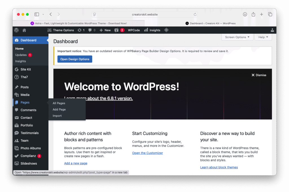The height and width of the screenshot is (192, 289).
Task: Open the Home submenu item
Action: pyautogui.click(x=19, y=49)
